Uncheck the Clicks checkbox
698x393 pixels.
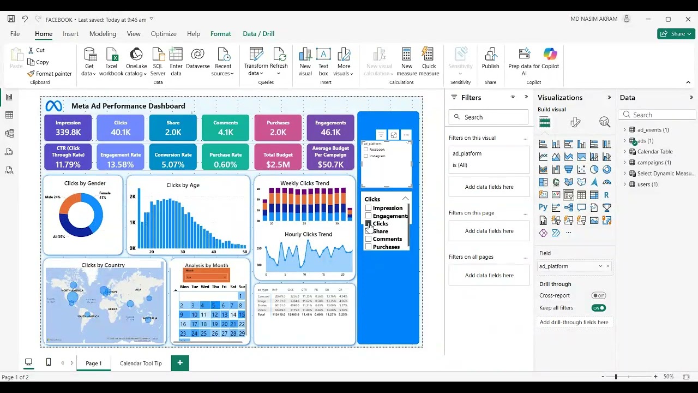click(x=369, y=224)
